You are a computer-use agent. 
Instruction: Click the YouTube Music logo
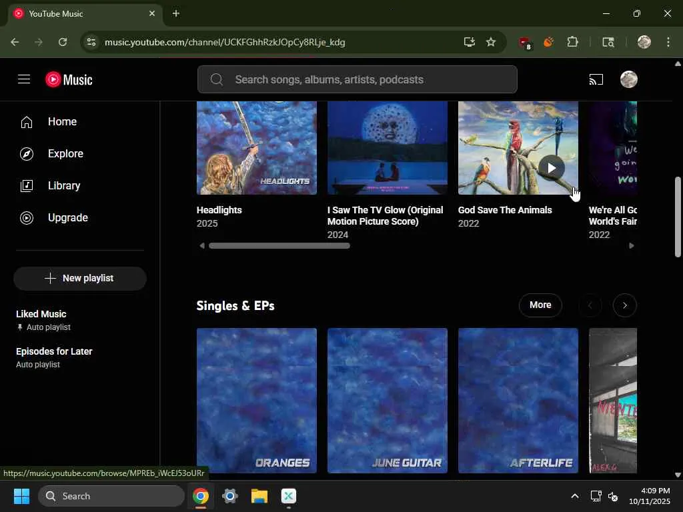click(x=69, y=80)
